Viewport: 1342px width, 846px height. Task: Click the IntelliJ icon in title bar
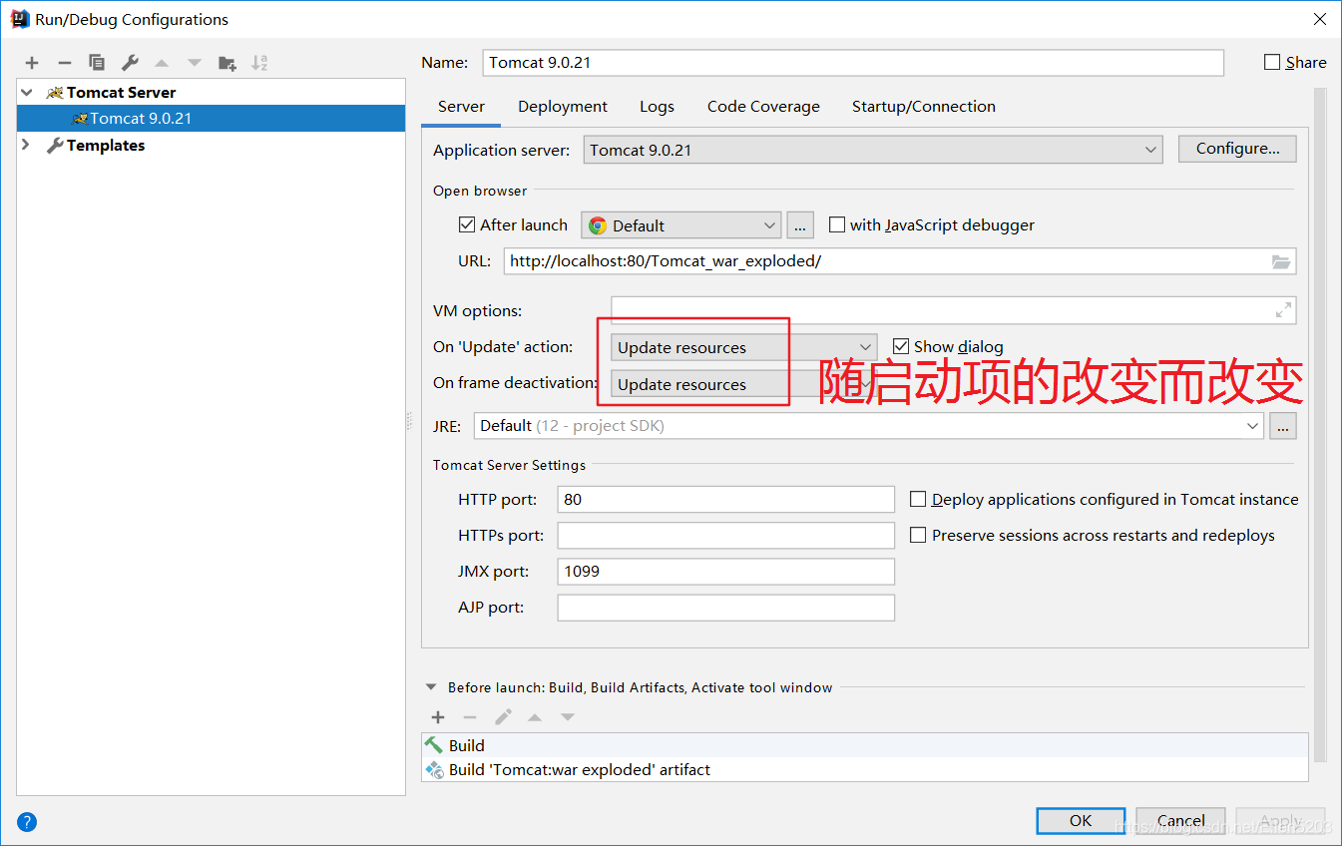tap(19, 18)
